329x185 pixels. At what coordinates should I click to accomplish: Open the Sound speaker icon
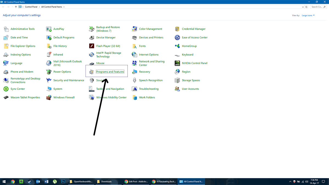point(92,80)
